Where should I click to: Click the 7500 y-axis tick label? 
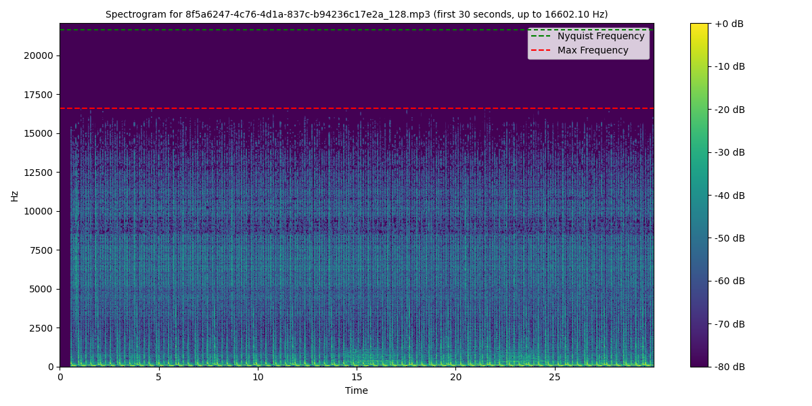(41, 250)
